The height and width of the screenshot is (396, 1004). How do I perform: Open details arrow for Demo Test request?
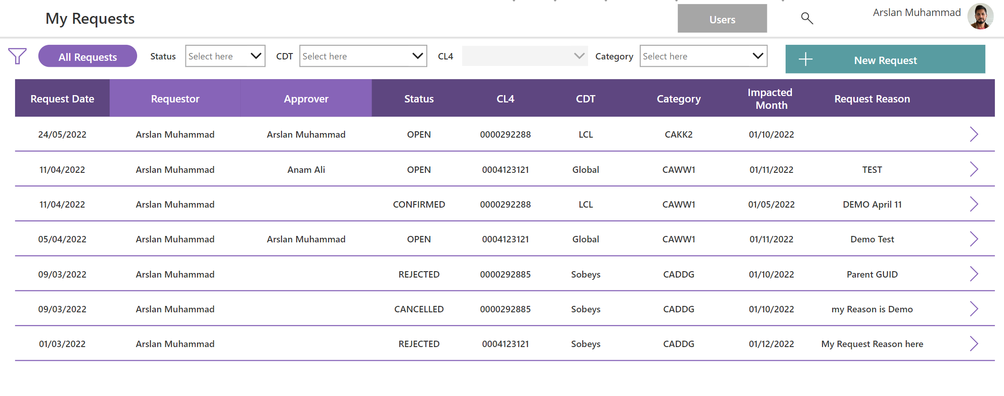974,239
